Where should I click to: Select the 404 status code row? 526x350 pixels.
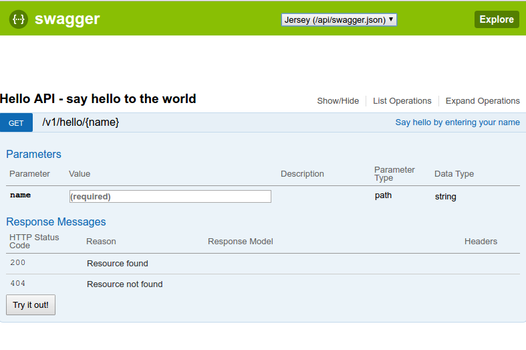click(18, 284)
